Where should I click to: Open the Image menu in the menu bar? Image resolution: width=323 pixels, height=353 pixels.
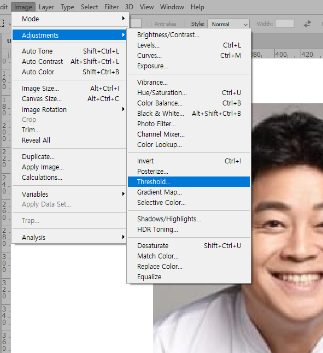(23, 7)
